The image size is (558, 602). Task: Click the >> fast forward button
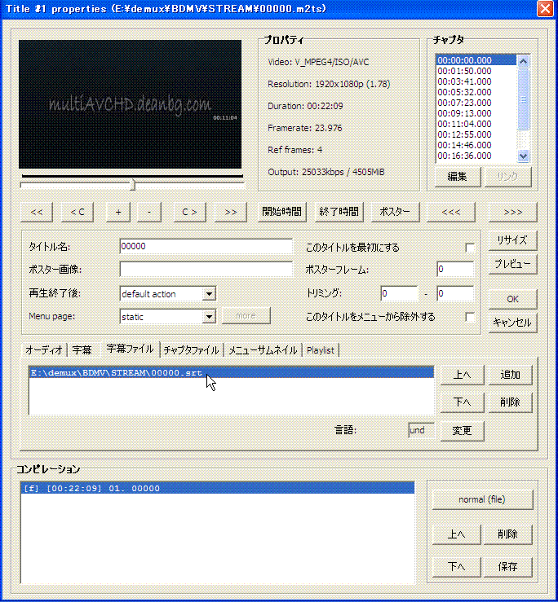pos(231,212)
